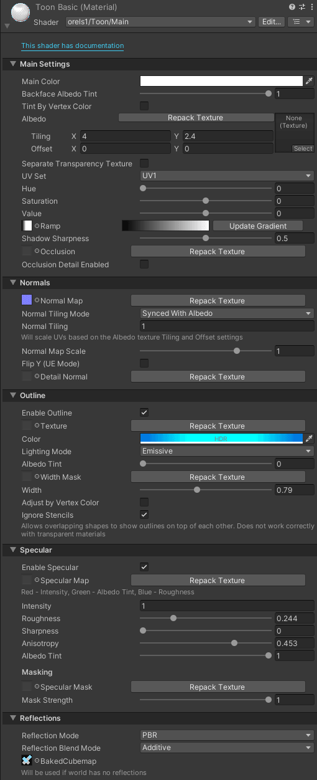Viewport: 317px width, 780px height.
Task: Adjust the Shadow Sharpness slider
Action: pos(206,239)
